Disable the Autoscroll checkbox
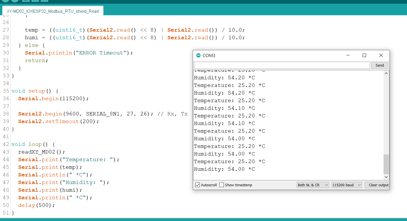The width and height of the screenshot is (407, 221). [x=198, y=185]
